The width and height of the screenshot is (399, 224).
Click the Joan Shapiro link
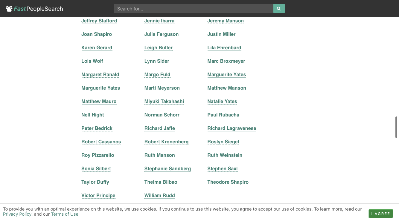click(97, 34)
